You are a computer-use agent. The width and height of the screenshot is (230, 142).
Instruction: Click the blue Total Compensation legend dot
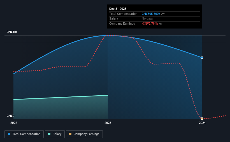point(9,134)
